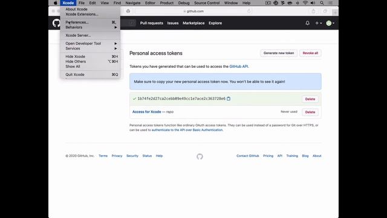
Task: Choose Xcode Server menu item
Action: (90, 35)
